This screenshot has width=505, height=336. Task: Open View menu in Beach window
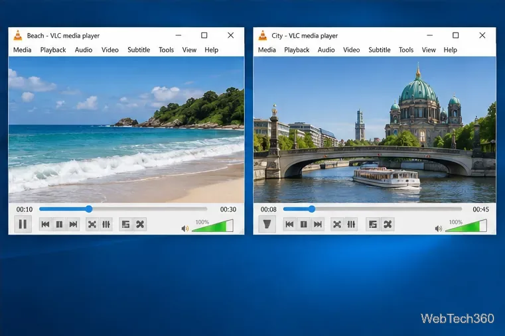[189, 50]
